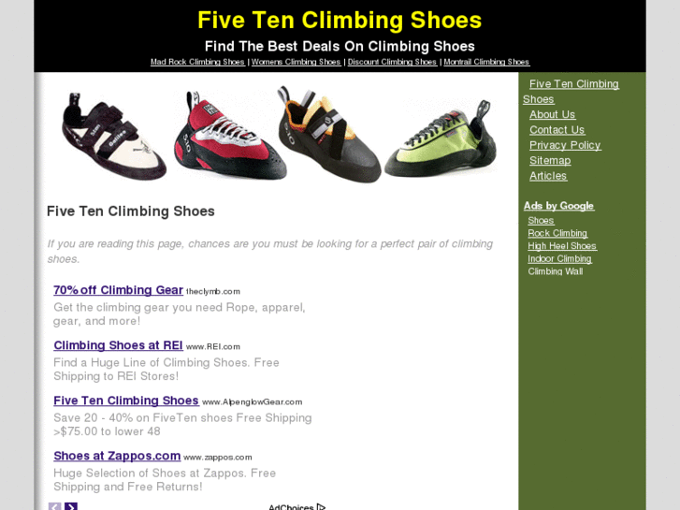680x510 pixels.
Task: Open the black and white Velcro shoe image
Action: coord(113,136)
